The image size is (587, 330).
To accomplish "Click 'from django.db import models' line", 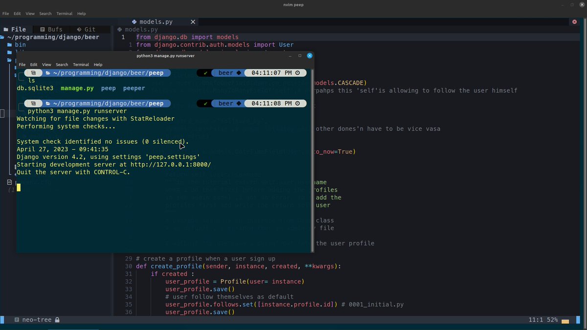I will coord(187,37).
